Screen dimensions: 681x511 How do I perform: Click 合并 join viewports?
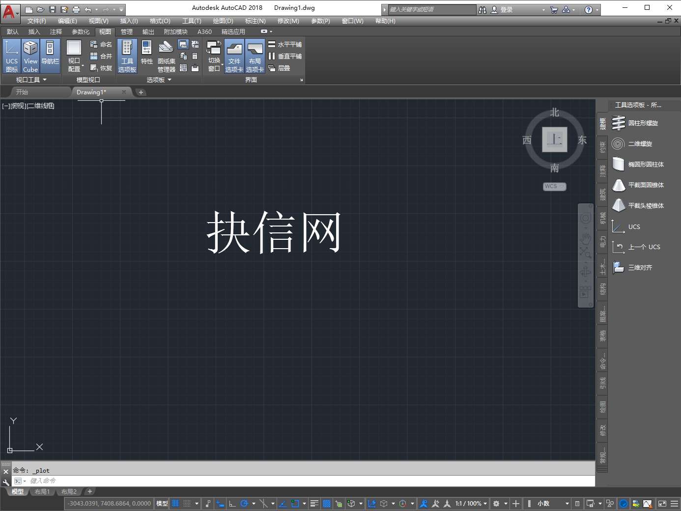[101, 56]
